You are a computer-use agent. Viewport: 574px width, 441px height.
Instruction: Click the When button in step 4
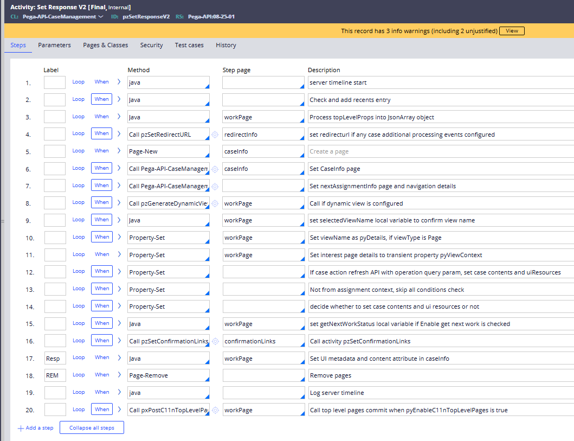pos(101,133)
